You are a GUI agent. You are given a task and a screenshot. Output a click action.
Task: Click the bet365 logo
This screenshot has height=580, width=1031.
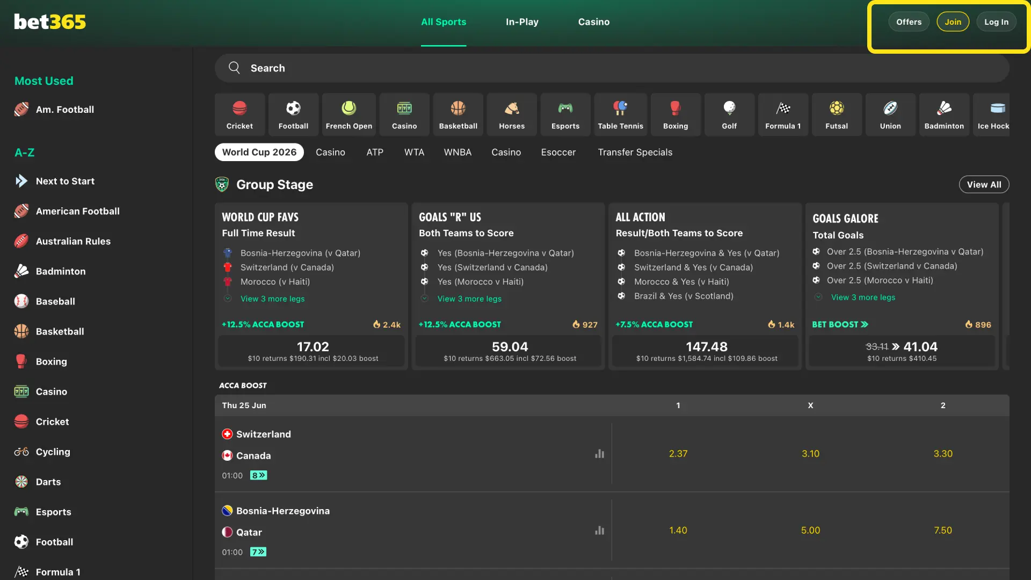(50, 21)
